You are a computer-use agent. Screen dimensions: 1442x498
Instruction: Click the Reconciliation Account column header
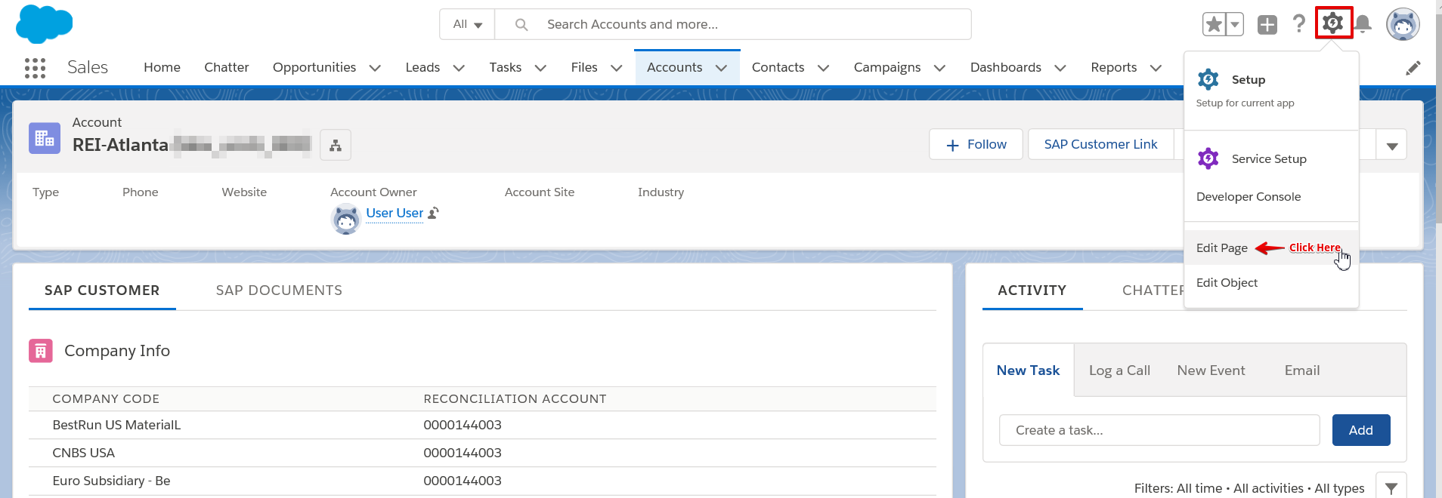[x=515, y=398]
